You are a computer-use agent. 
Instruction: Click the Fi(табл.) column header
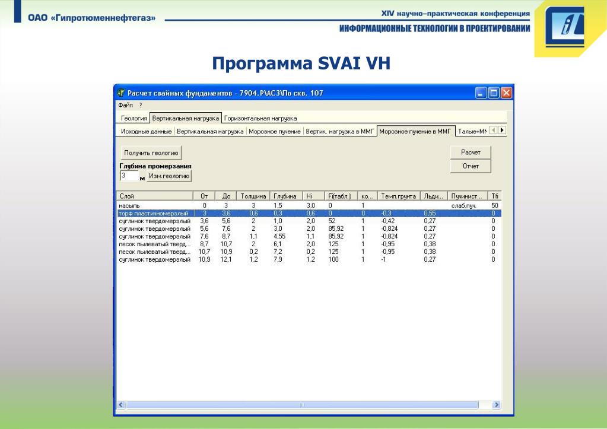coord(340,196)
